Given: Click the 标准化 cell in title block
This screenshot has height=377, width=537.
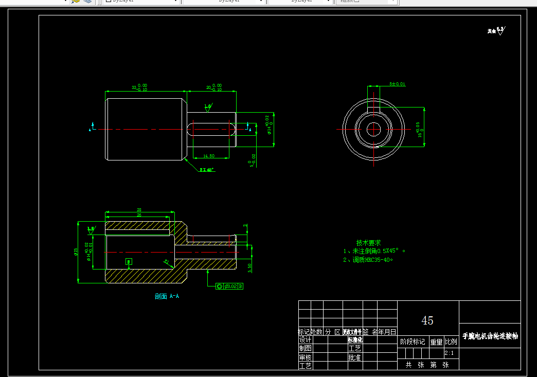Looking at the screenshot, I should pyautogui.click(x=355, y=339).
